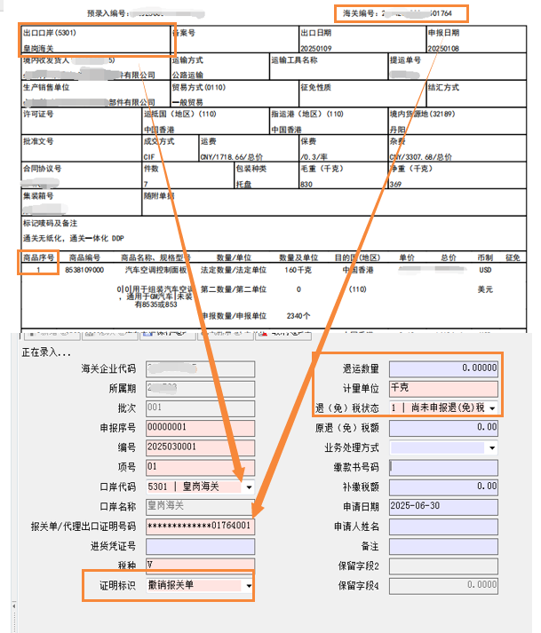Click the 编号 field showing 2025030001
This screenshot has width=541, height=633.
(x=201, y=447)
